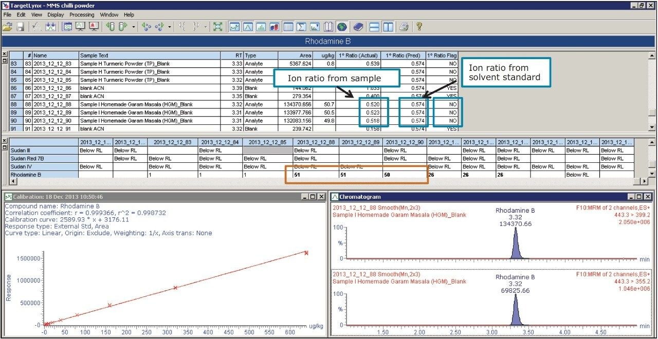This screenshot has height=339, width=658.
Task: Open the Display menu
Action: pyautogui.click(x=56, y=15)
